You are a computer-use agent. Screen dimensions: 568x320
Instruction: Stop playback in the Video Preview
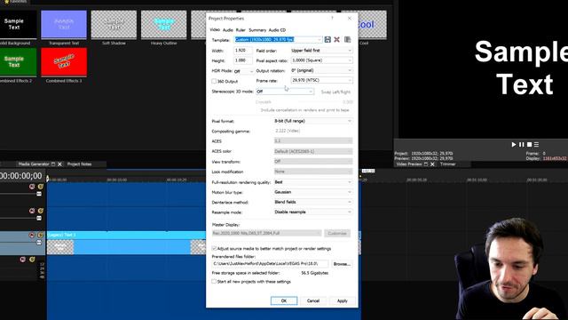point(529,144)
